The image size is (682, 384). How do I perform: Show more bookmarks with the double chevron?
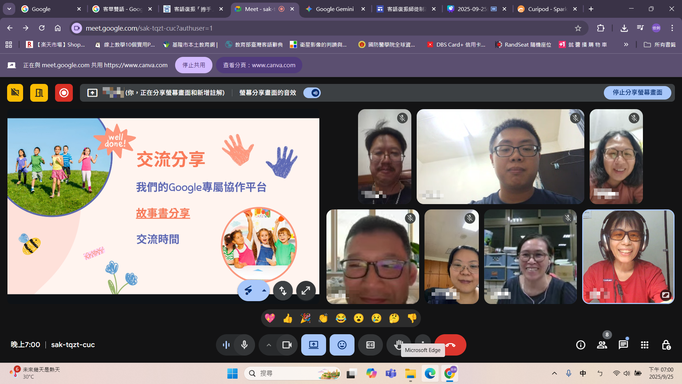[x=626, y=44]
